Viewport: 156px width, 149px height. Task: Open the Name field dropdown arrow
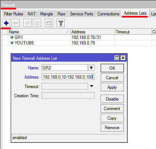coord(91,68)
